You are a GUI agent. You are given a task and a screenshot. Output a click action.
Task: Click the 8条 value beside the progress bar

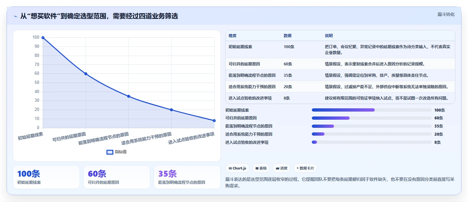pos(438,142)
